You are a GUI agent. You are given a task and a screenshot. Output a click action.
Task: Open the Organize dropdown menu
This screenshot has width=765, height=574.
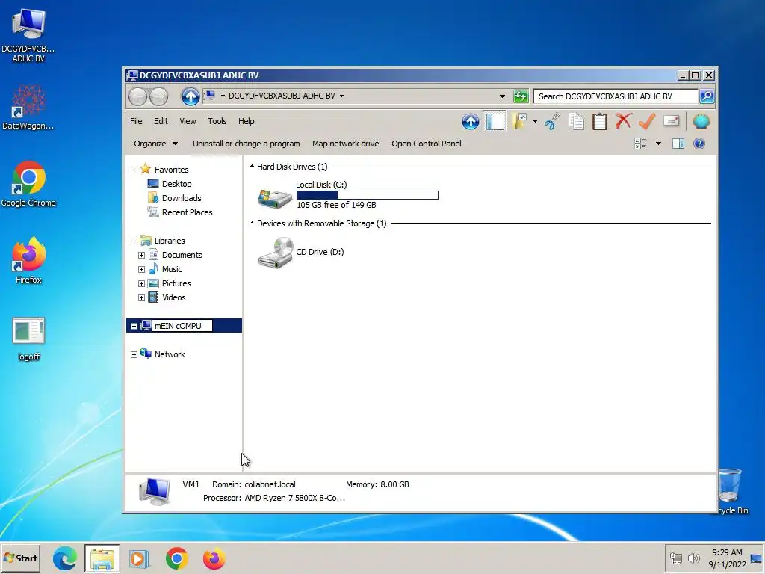tap(155, 143)
